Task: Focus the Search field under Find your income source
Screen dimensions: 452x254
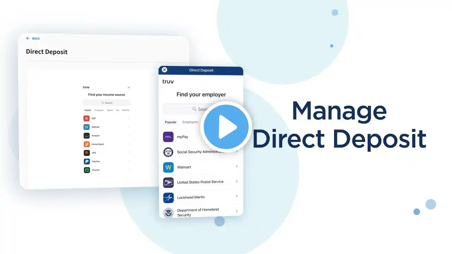Action: point(107,103)
